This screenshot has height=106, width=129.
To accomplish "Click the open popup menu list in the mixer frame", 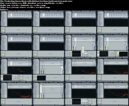I will click(x=83, y=50).
